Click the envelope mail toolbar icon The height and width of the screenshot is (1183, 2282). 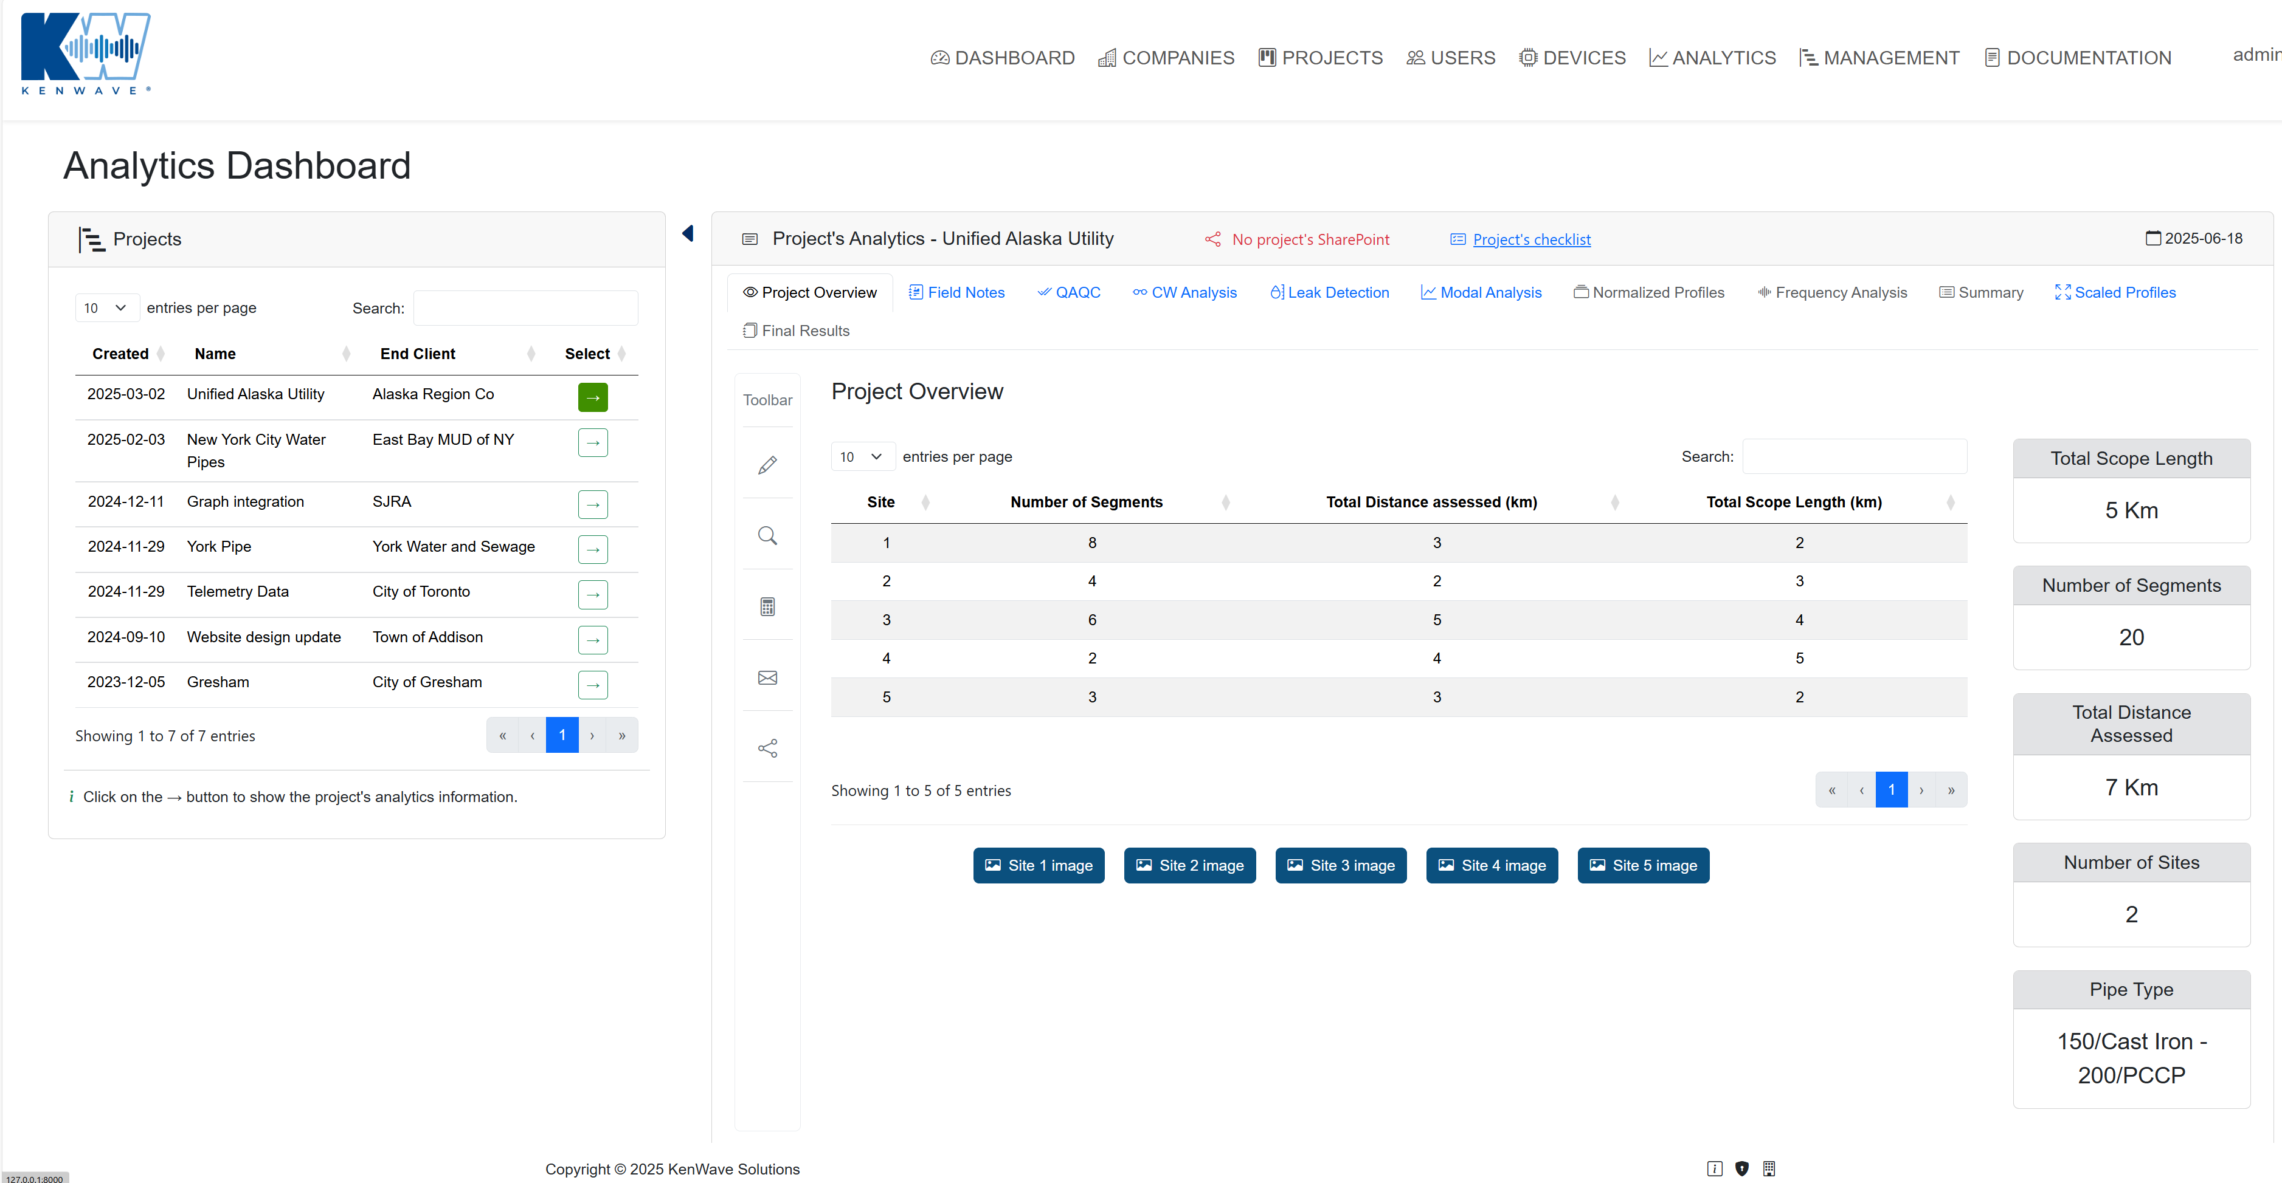(767, 677)
